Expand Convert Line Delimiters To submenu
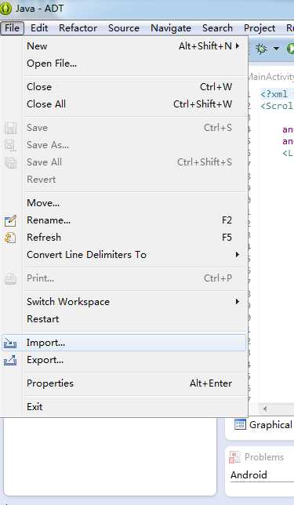294x505 pixels. click(x=238, y=255)
